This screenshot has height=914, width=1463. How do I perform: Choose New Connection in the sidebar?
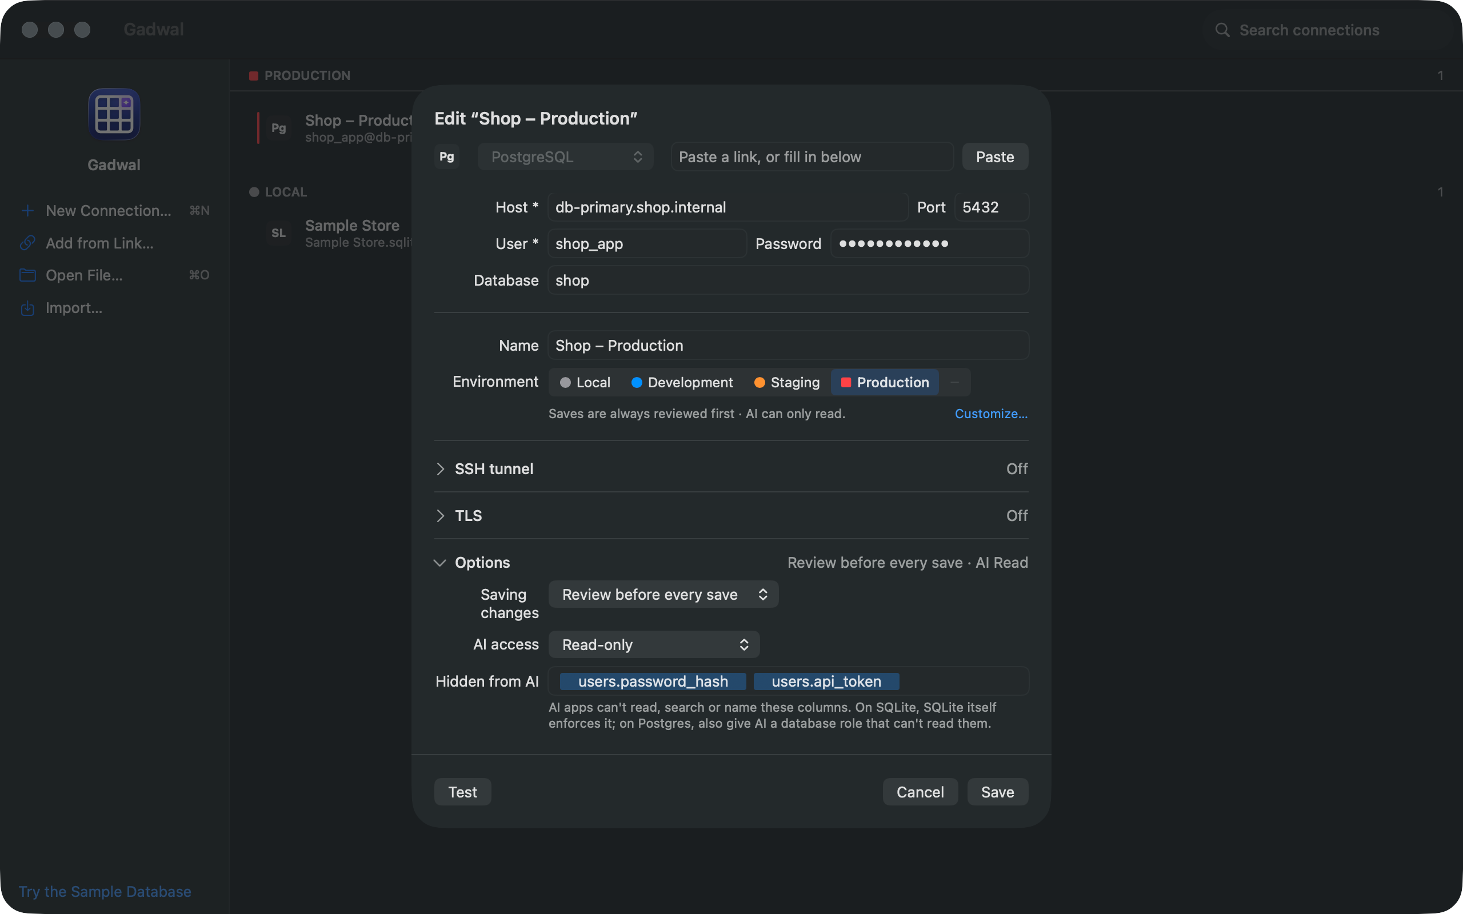(114, 210)
